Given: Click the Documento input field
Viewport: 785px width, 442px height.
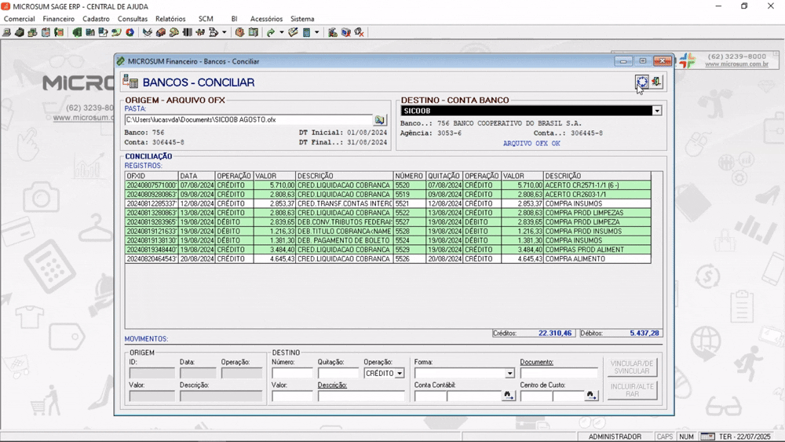Looking at the screenshot, I should click(559, 374).
